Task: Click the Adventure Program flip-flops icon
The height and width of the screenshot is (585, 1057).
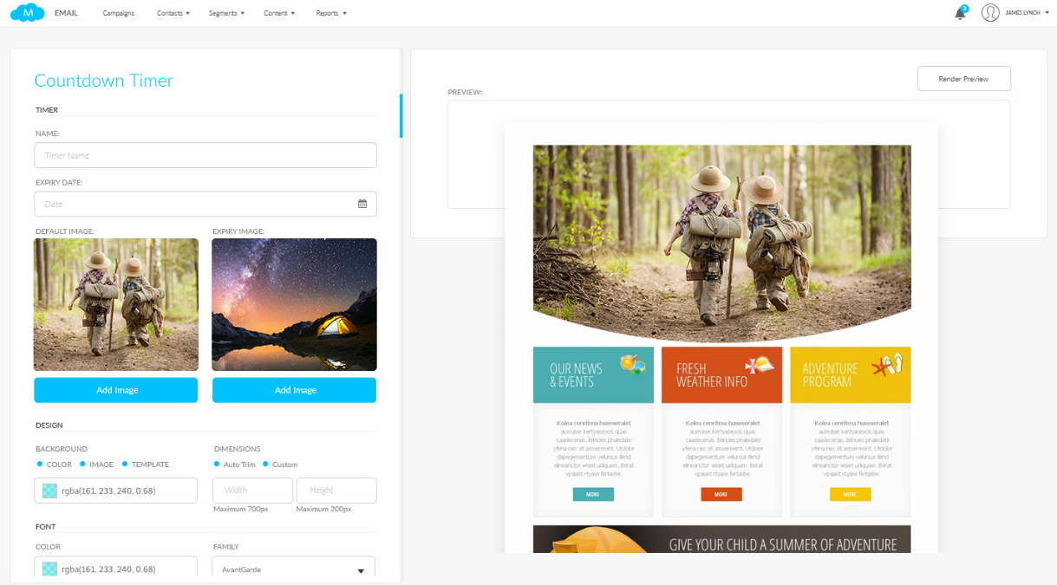Action: (887, 365)
